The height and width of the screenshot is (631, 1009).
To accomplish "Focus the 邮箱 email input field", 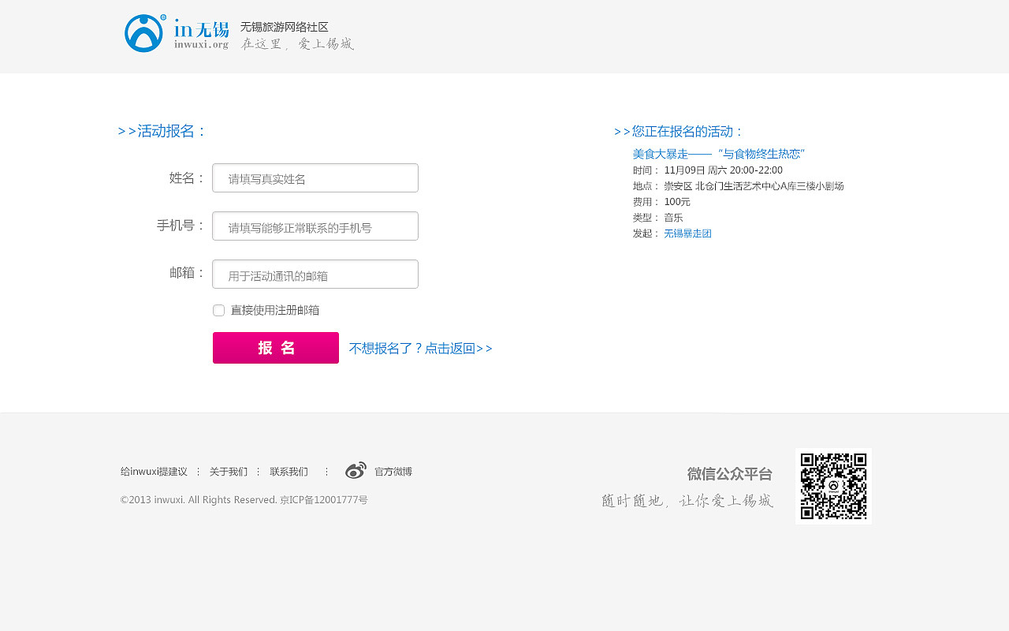I will click(x=315, y=274).
